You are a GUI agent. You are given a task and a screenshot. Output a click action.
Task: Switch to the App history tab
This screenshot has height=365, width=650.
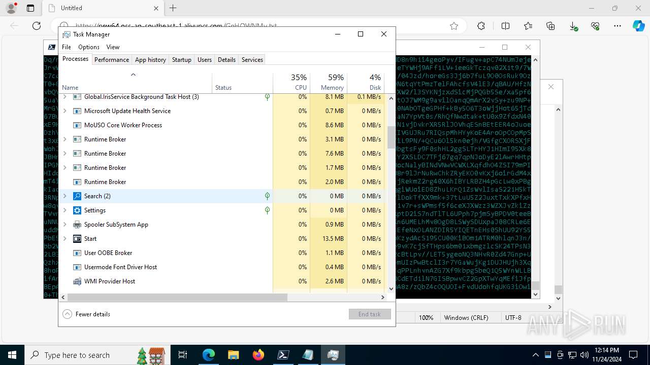150,60
